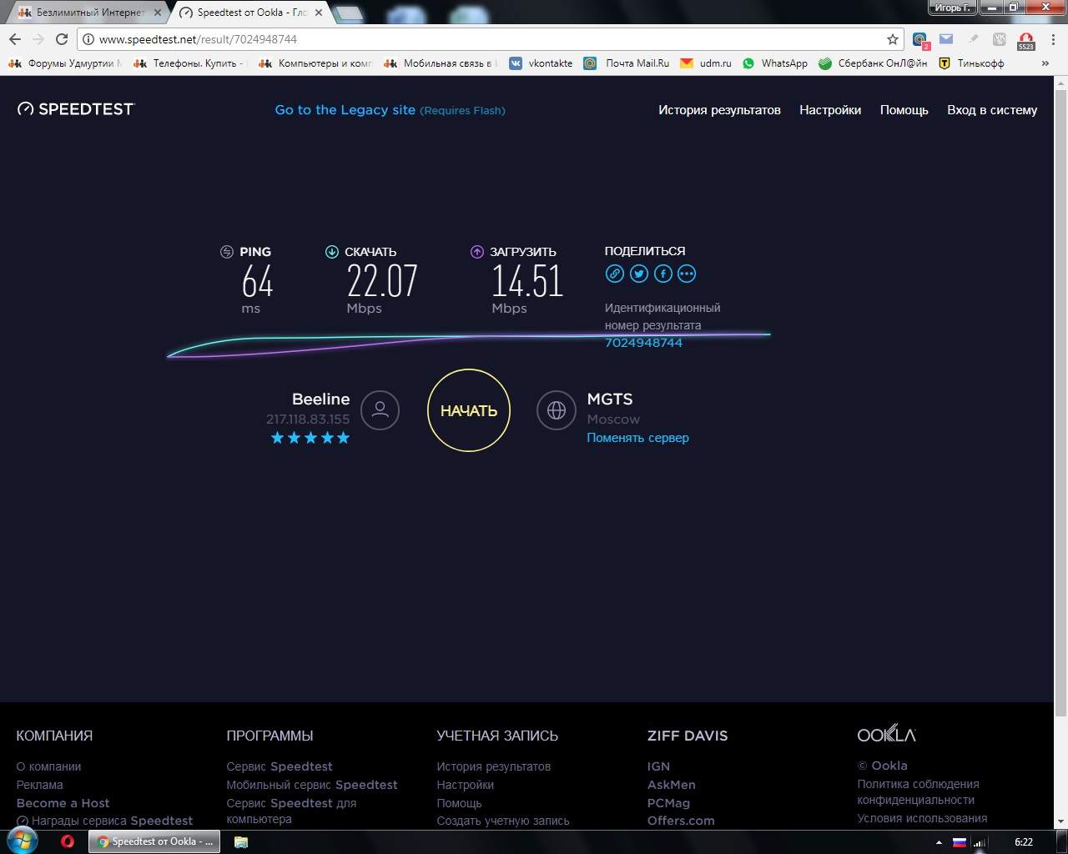
Task: Rate Beeline with the five-star rating
Action: pyautogui.click(x=310, y=438)
